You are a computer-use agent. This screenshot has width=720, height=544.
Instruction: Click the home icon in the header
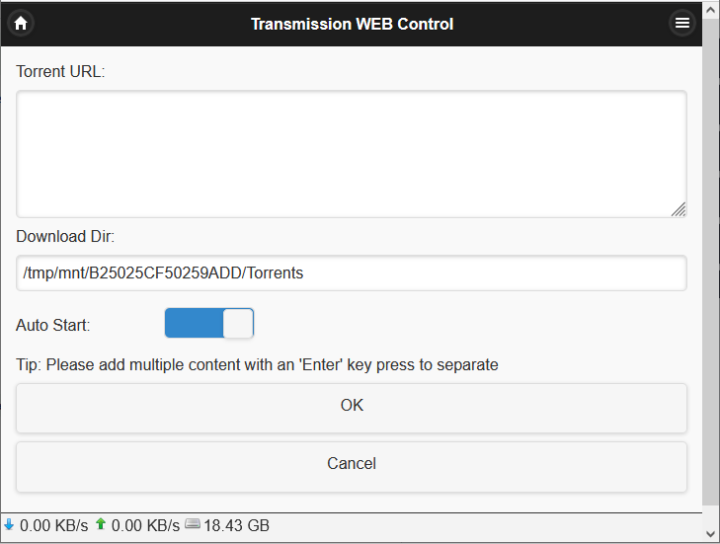20,24
